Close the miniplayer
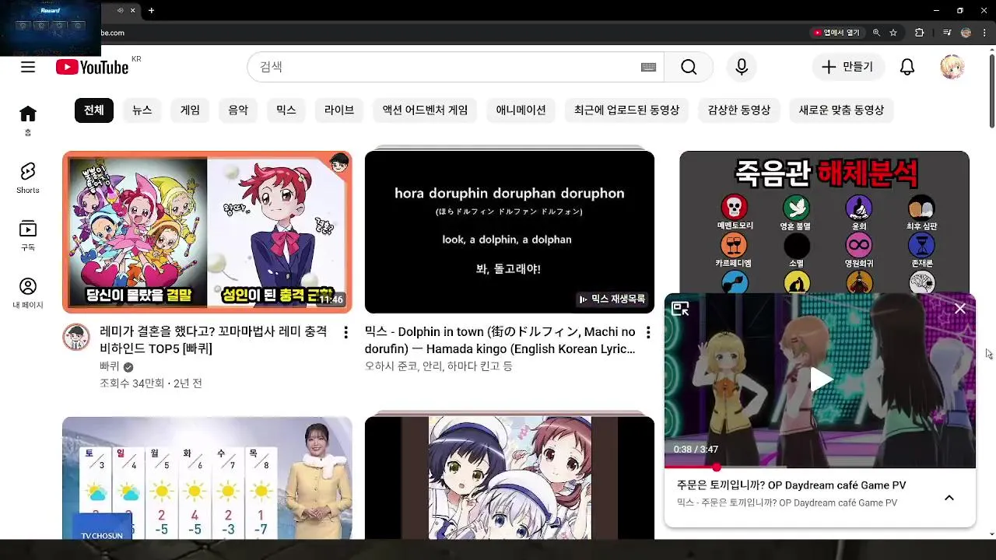 pyautogui.click(x=960, y=309)
